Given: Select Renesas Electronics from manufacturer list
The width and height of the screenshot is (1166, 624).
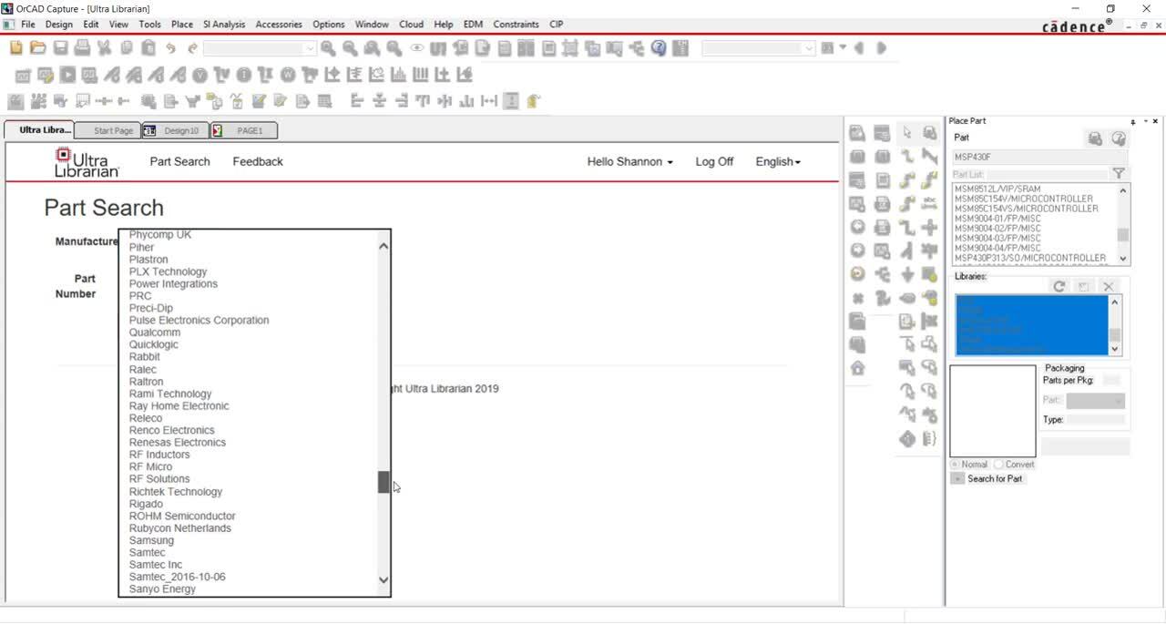Looking at the screenshot, I should pyautogui.click(x=177, y=443).
